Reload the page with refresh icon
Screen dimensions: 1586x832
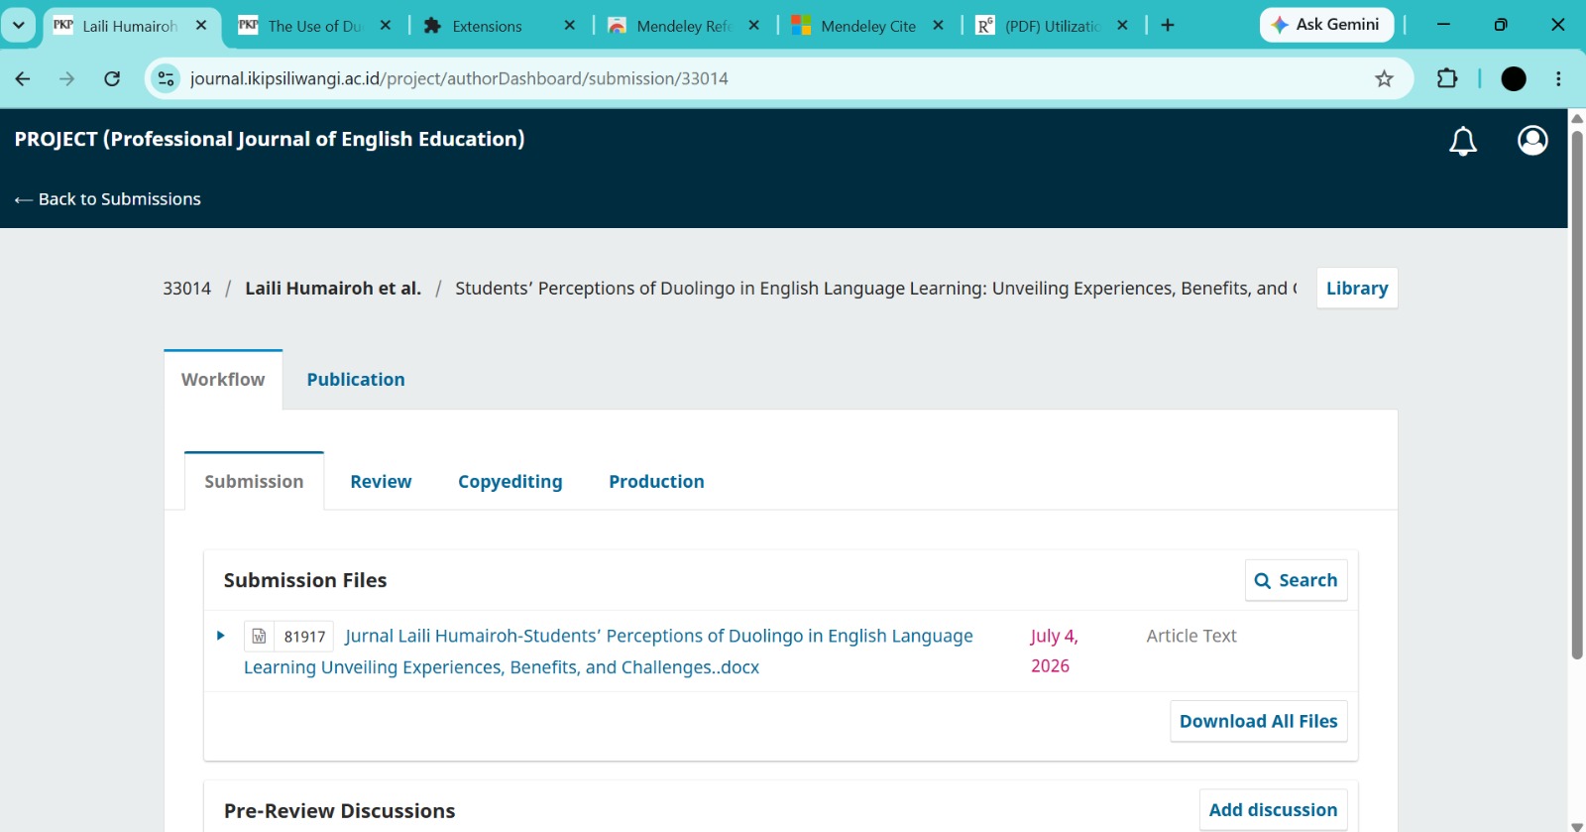coord(112,78)
